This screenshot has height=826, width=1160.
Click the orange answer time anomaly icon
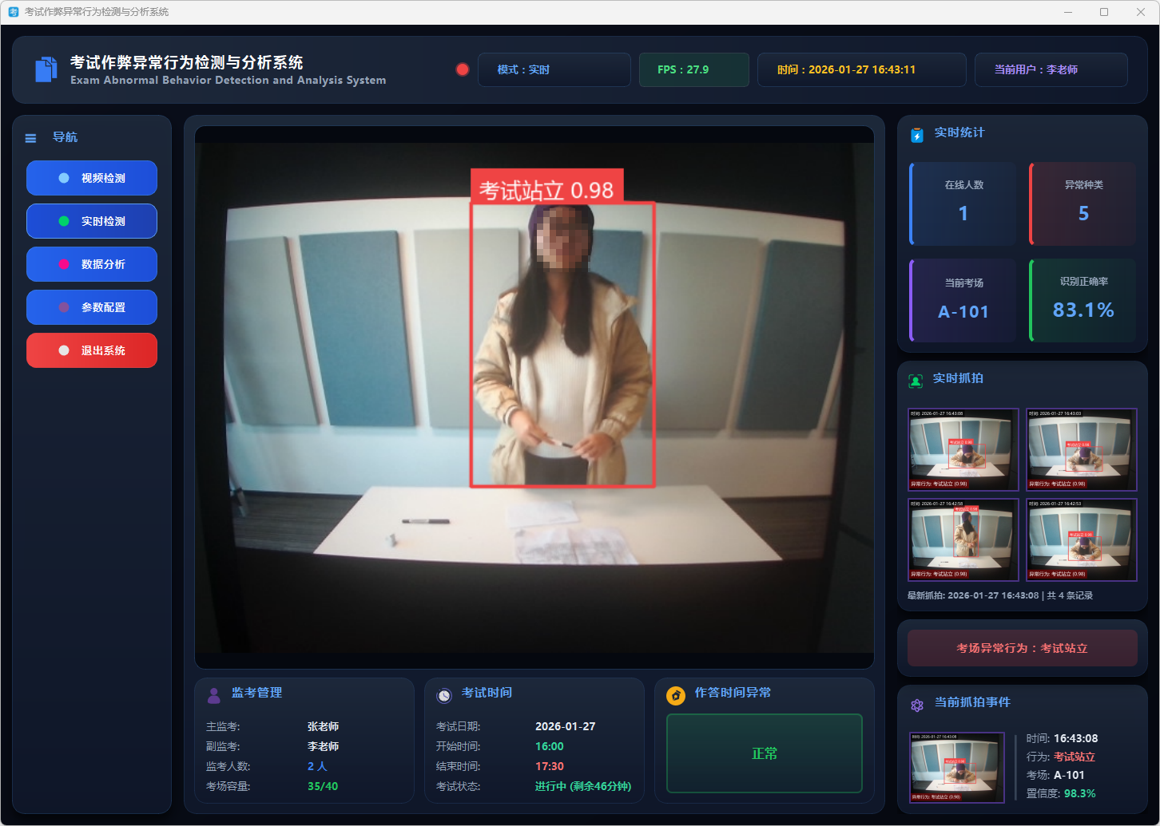(675, 695)
